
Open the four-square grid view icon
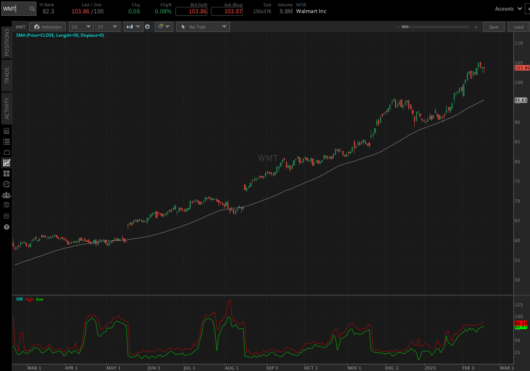pyautogui.click(x=6, y=173)
